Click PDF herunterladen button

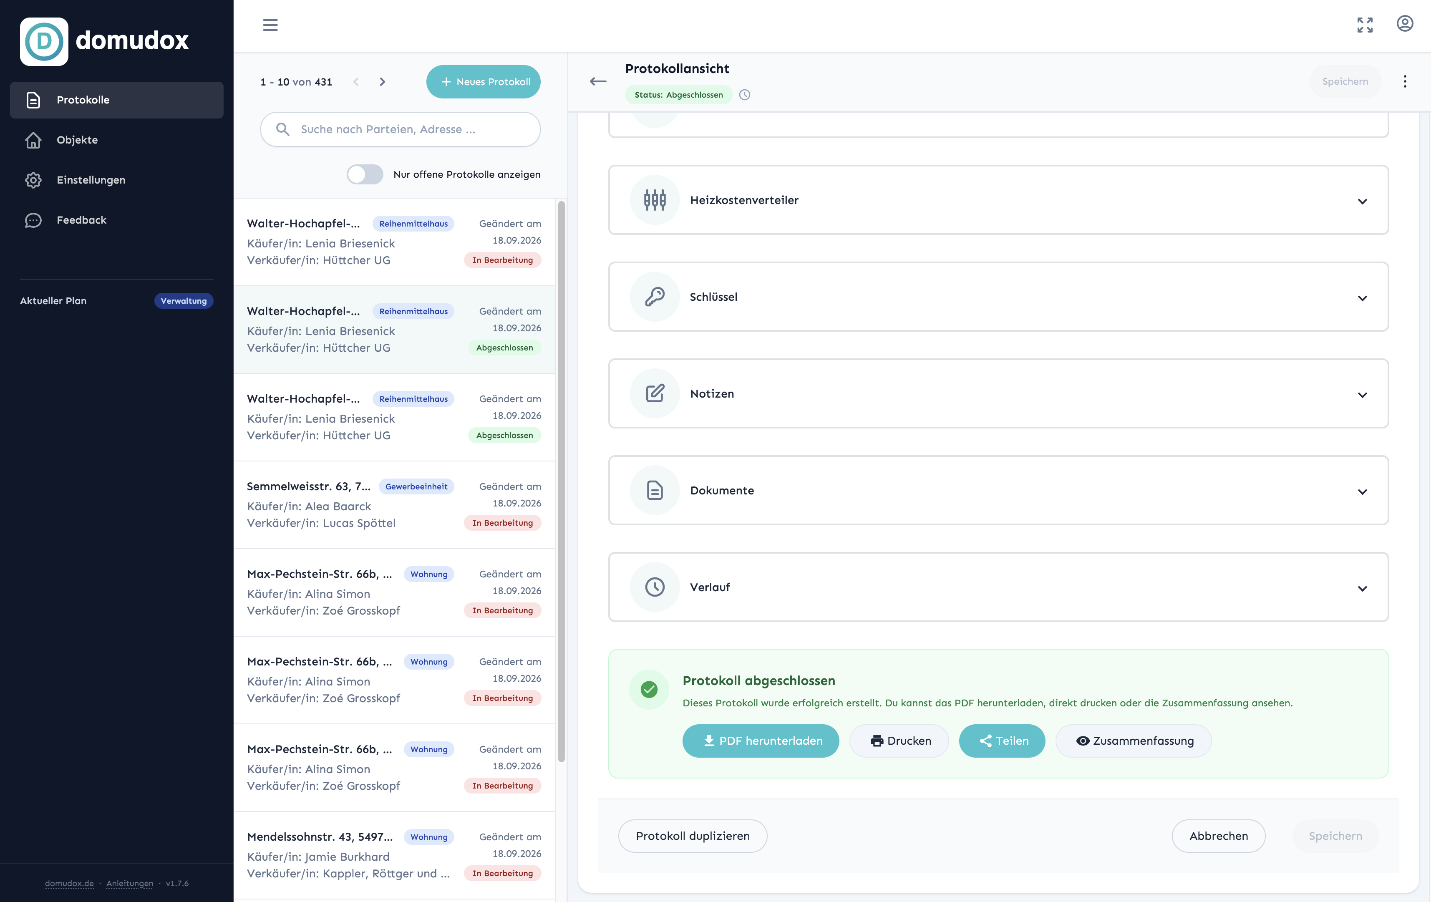tap(761, 741)
